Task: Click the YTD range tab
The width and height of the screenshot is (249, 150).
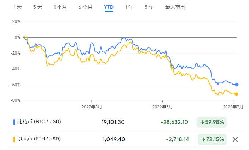Action: point(109,7)
